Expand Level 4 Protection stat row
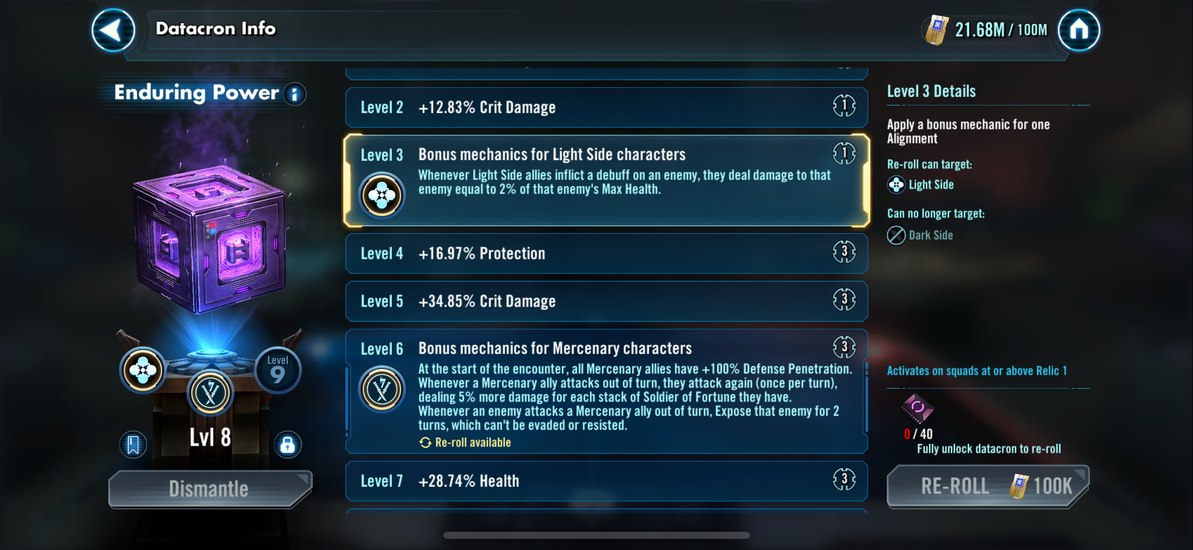The height and width of the screenshot is (550, 1193). [x=606, y=253]
